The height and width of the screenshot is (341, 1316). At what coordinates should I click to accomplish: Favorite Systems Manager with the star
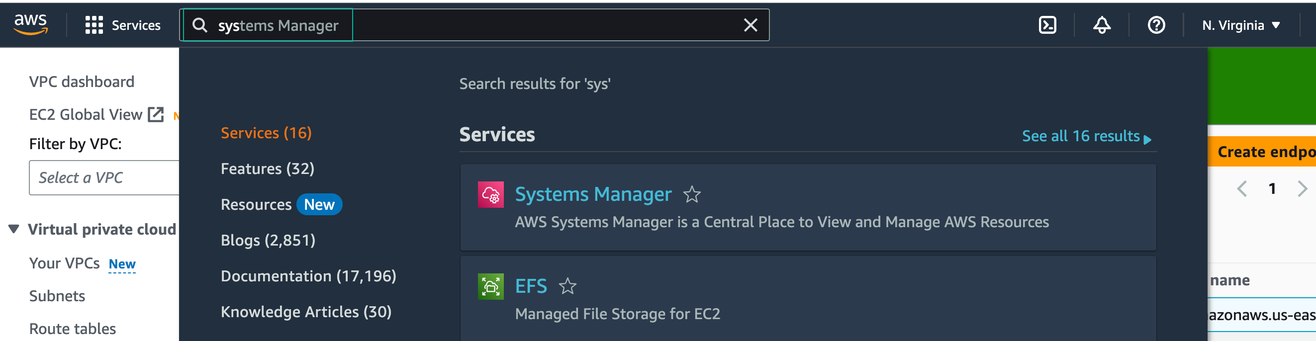693,194
